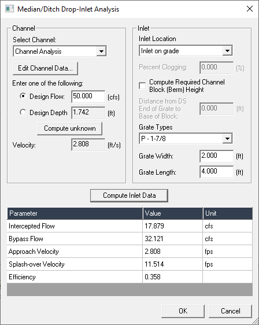Select the Design Depth radio button
259x325 pixels.
click(x=23, y=112)
